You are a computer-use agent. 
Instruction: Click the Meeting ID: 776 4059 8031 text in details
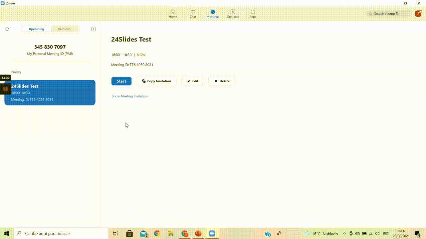[x=132, y=65]
